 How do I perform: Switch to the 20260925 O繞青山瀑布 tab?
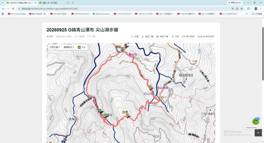21,3
